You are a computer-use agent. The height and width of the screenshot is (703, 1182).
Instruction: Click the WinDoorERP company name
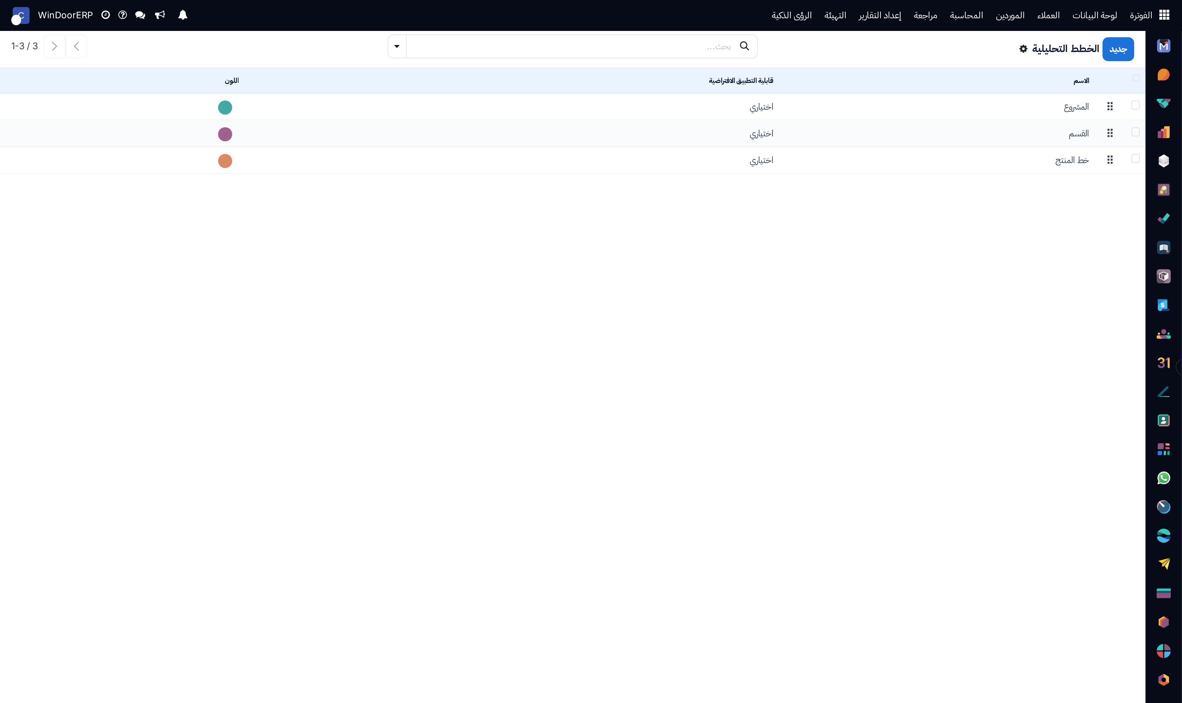point(65,15)
